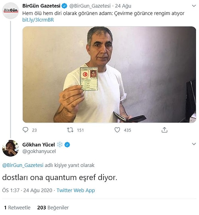Open the @BirGun_Gazetesi reply mention link
This screenshot has width=199, height=215.
pos(23,165)
